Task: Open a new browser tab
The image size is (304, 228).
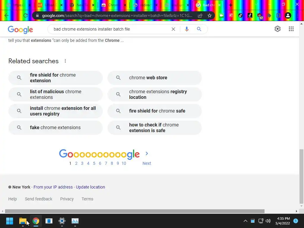Action: (x=230, y=5)
